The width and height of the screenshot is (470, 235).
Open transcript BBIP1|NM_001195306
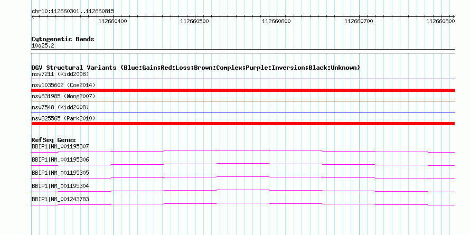pos(60,160)
